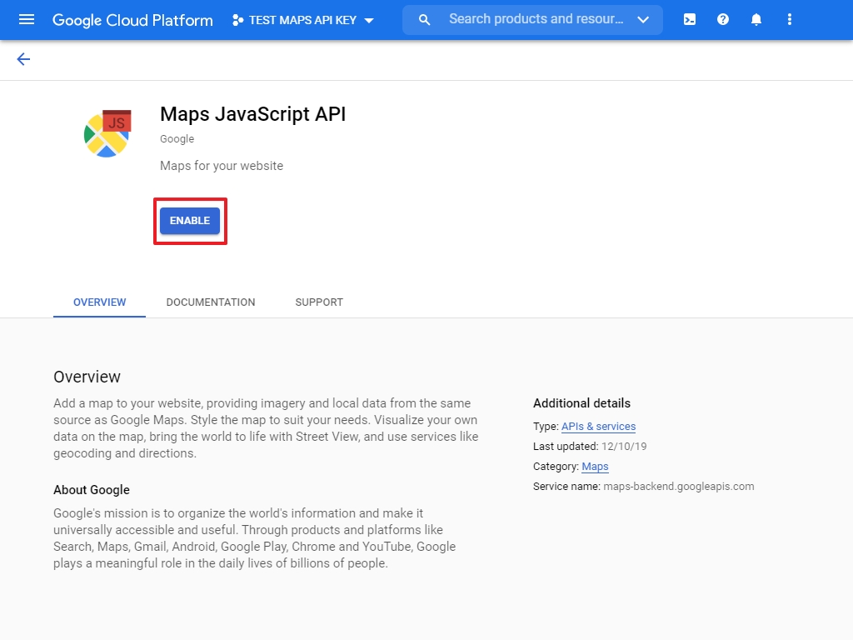The image size is (853, 640).
Task: Open the hamburger navigation menu
Action: tap(26, 20)
